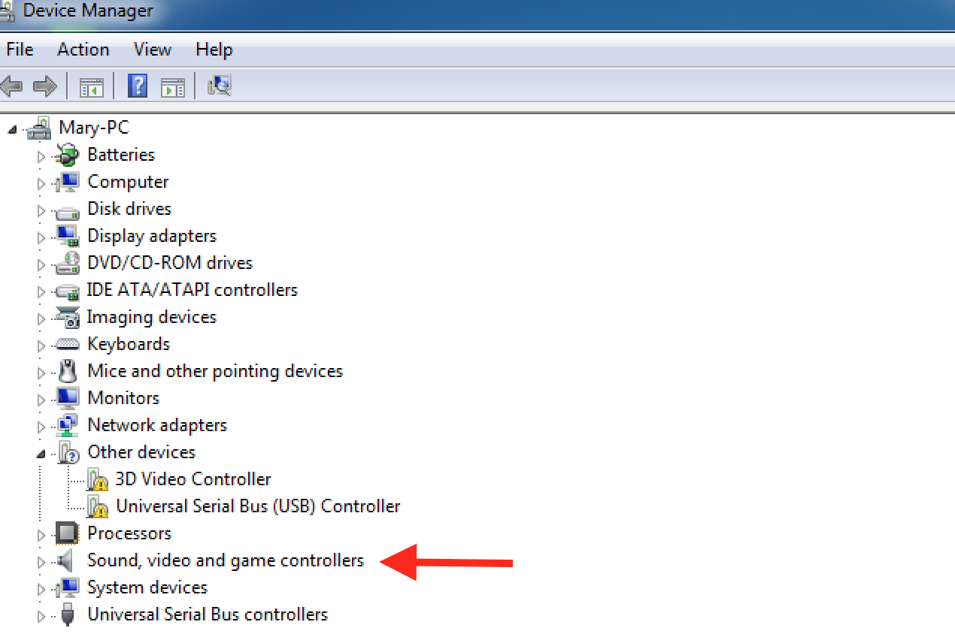This screenshot has width=955, height=640.
Task: Open the Action menu
Action: 83,50
